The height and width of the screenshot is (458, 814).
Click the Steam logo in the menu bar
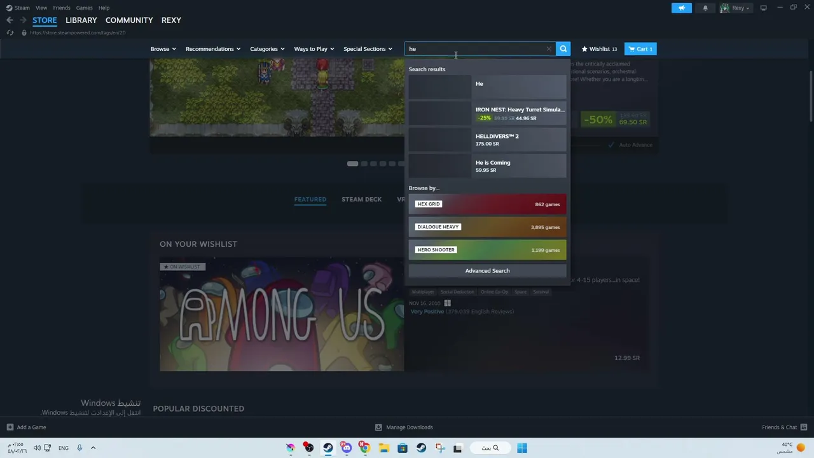tap(9, 8)
